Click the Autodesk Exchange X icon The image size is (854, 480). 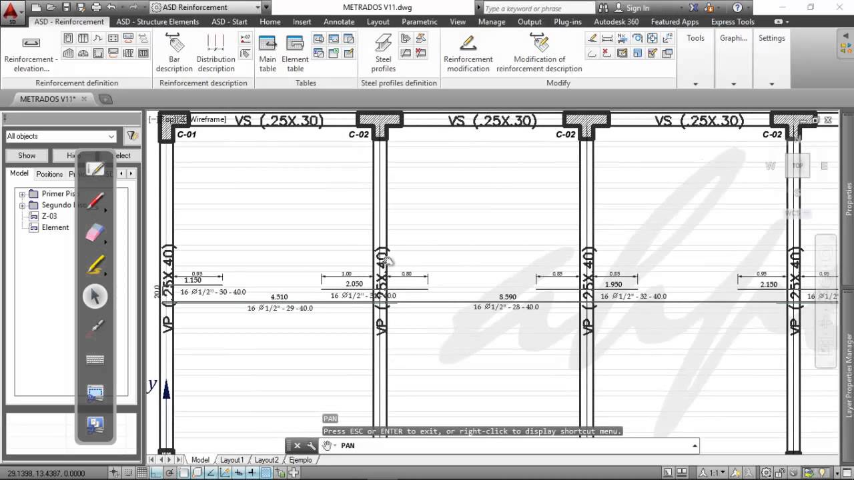(694, 7)
